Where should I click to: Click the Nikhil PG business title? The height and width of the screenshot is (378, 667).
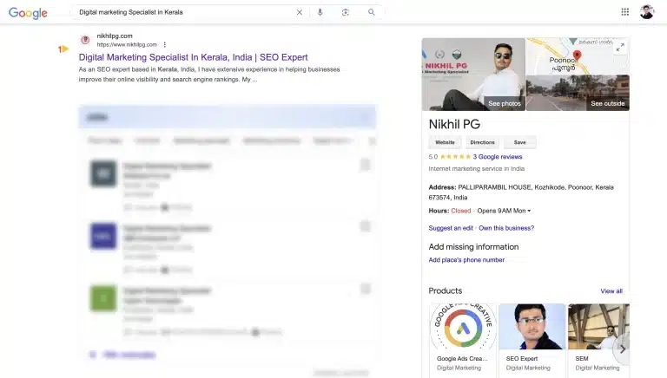[454, 124]
